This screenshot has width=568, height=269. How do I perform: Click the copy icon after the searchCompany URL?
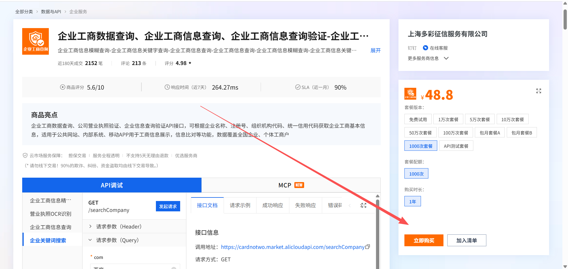pyautogui.click(x=368, y=247)
